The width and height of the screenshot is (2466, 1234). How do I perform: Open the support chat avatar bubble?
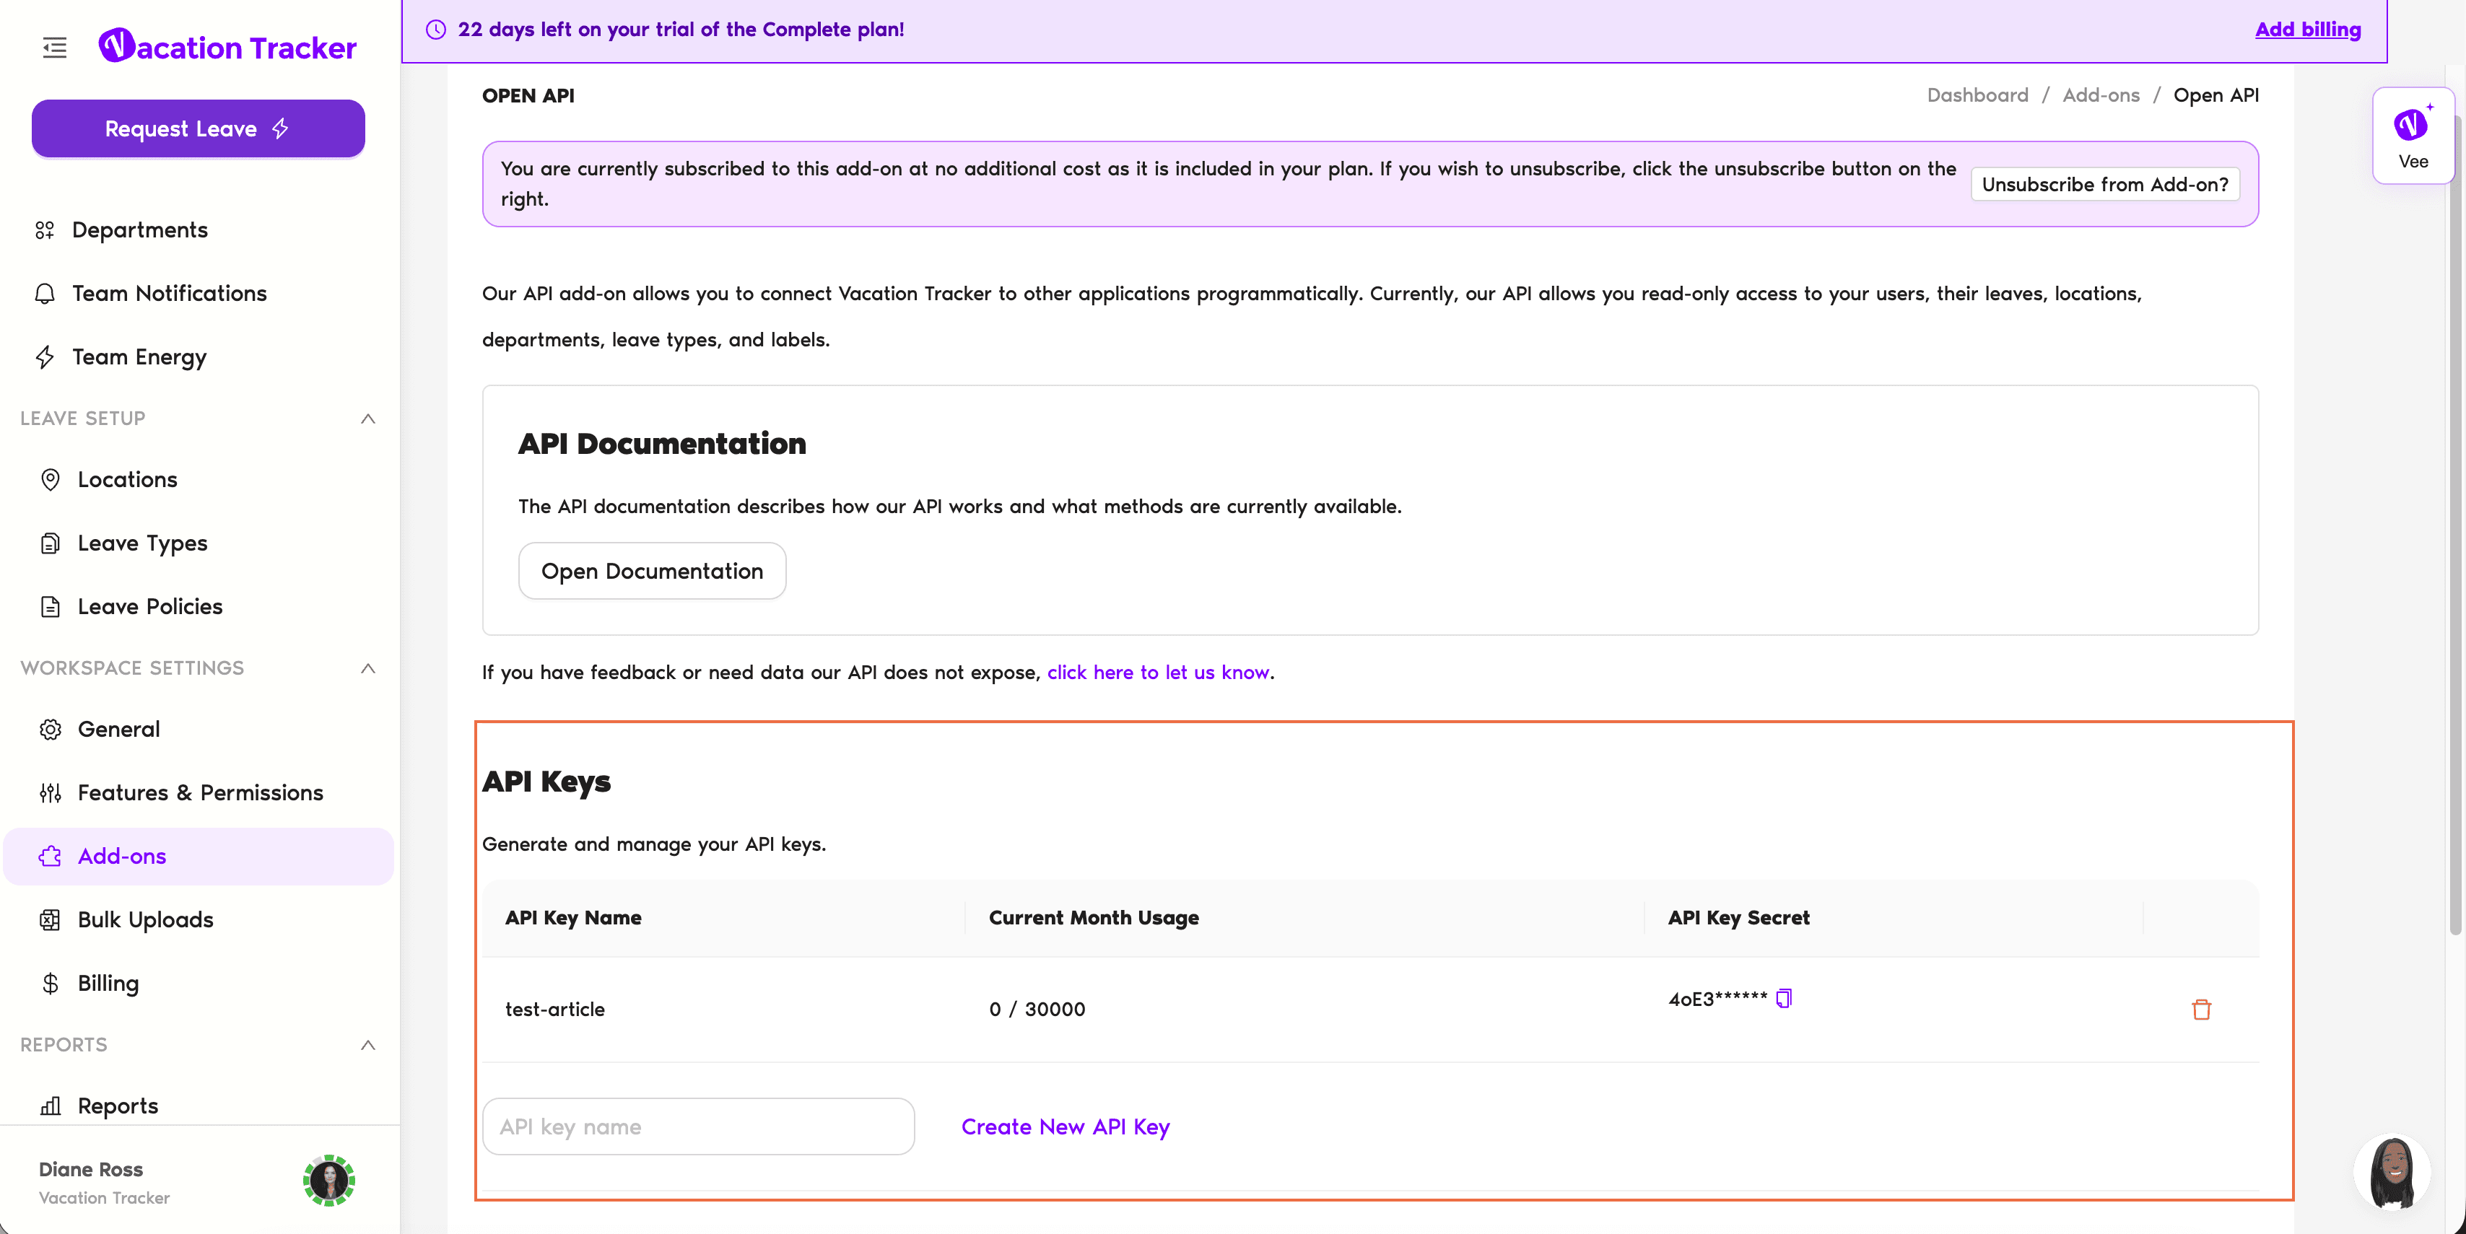(2392, 1173)
